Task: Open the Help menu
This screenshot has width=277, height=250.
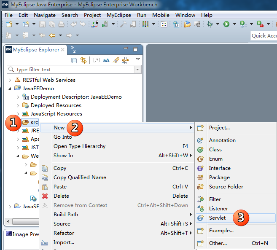Action: coord(207,15)
